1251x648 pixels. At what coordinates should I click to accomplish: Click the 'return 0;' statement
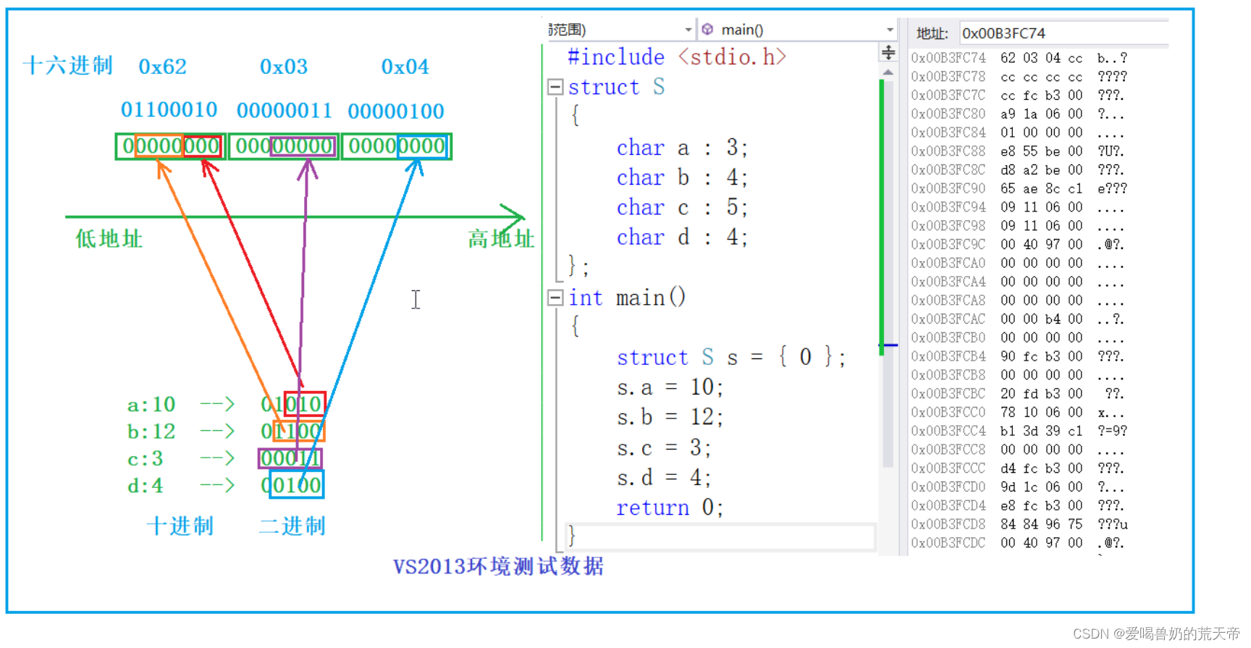pos(670,508)
